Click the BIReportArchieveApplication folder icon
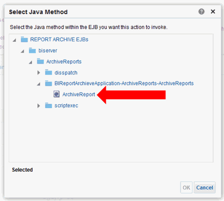The image size is (224, 201). tap(48, 83)
